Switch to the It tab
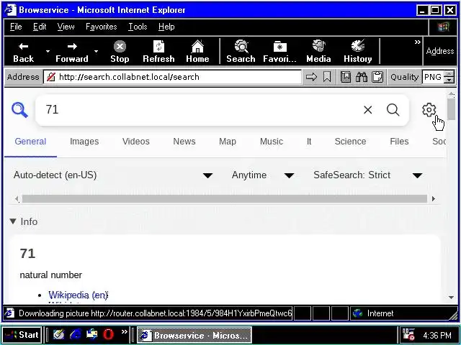Viewport: 461px width, 345px height. click(309, 142)
